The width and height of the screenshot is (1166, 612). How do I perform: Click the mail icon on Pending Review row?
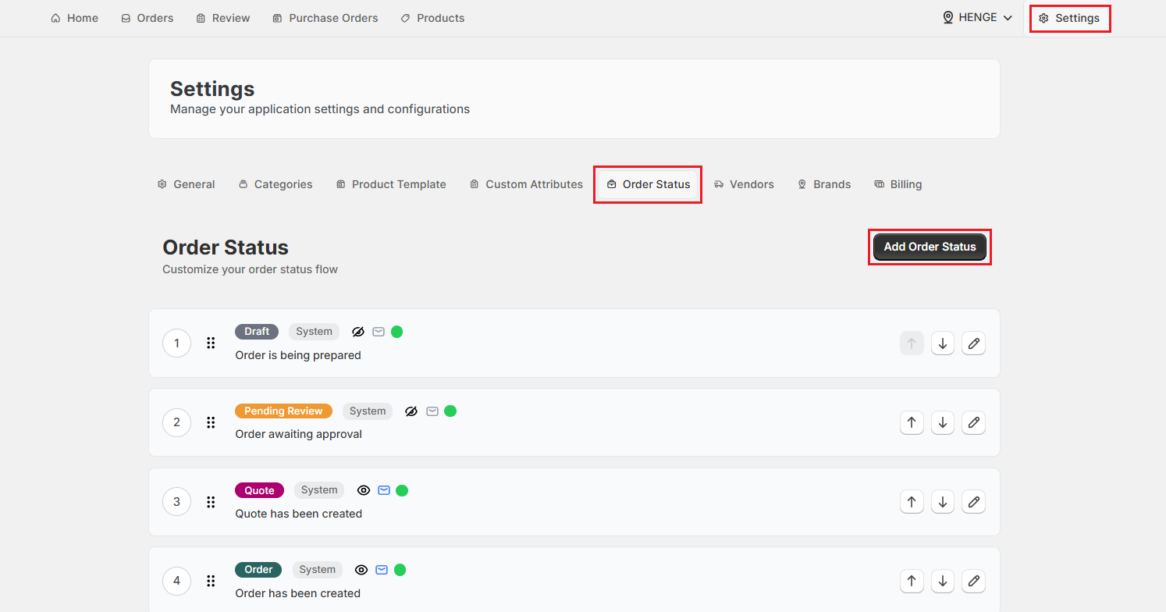click(432, 411)
